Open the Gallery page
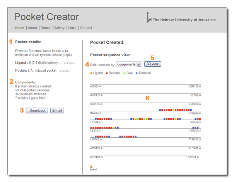Screen dimensions: 234x182 pos(59,28)
